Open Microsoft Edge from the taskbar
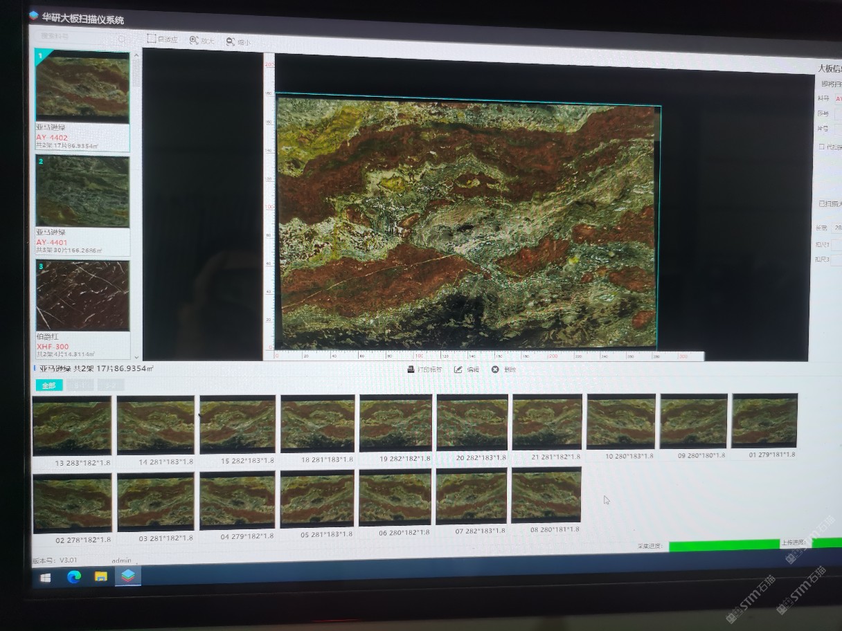Image resolution: width=842 pixels, height=631 pixels. (74, 576)
